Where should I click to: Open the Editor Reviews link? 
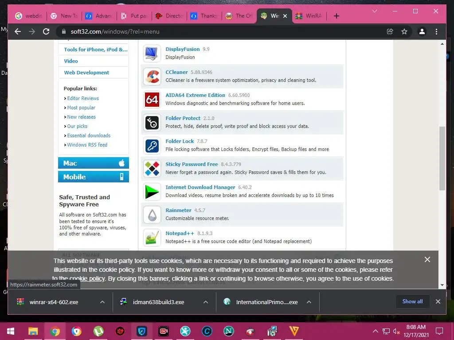[83, 98]
